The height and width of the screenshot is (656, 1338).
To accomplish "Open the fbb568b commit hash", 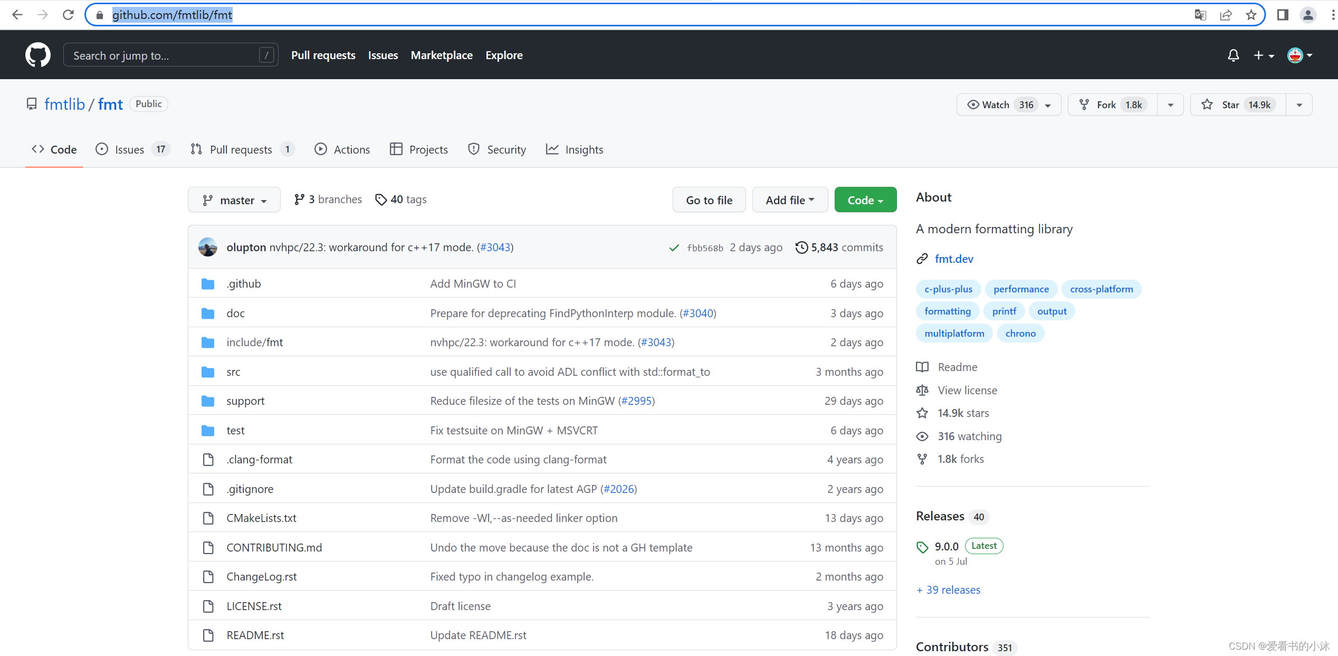I will pyautogui.click(x=705, y=248).
